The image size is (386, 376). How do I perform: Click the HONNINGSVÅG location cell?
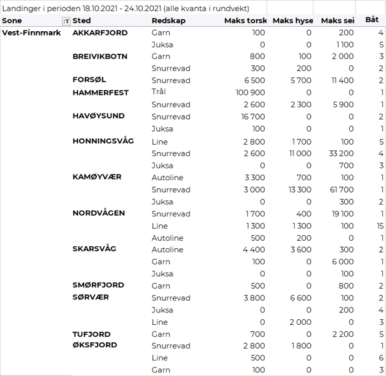pos(103,141)
